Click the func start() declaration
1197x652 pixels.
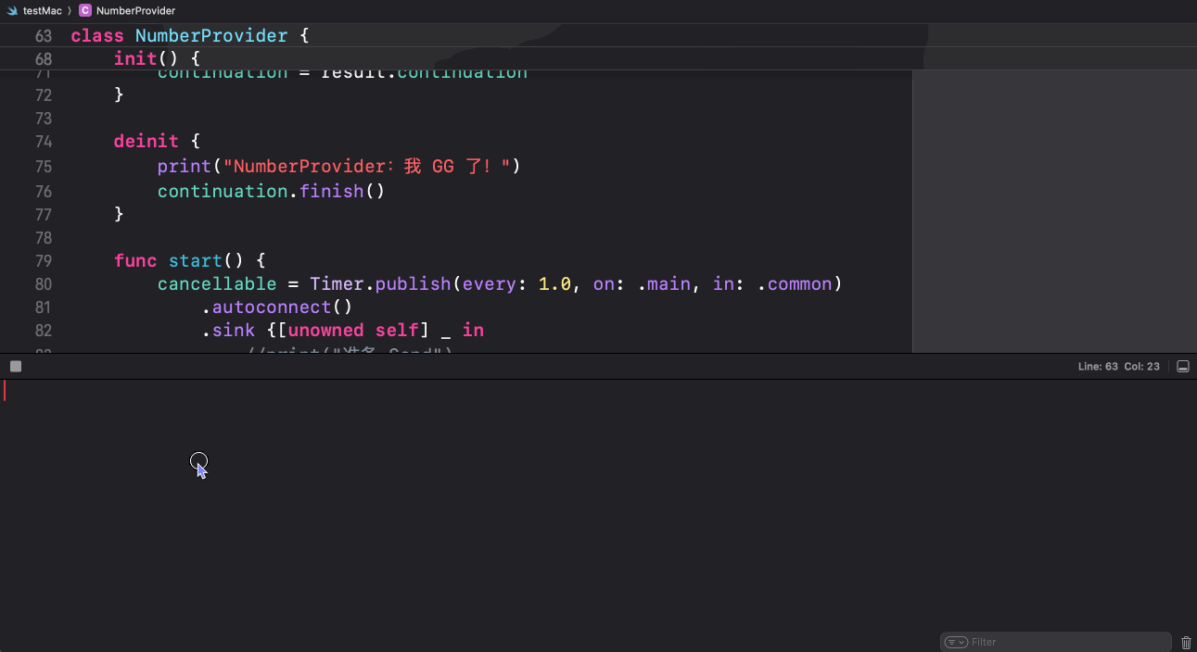[190, 261]
